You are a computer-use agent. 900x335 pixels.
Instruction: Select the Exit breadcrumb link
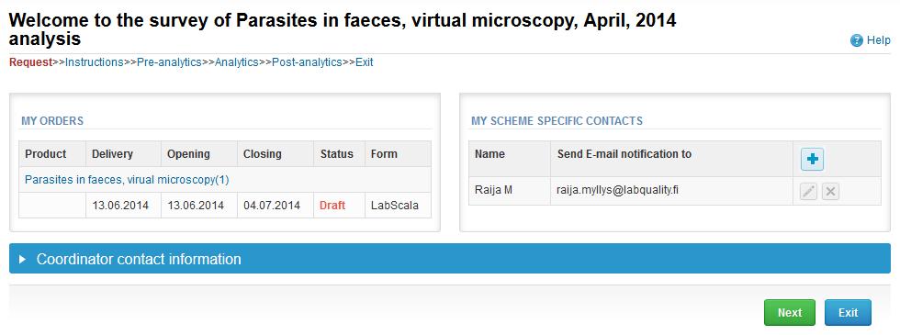pyautogui.click(x=364, y=62)
